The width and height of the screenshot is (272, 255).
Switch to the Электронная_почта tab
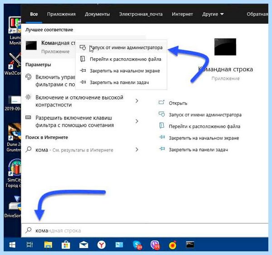point(141,14)
